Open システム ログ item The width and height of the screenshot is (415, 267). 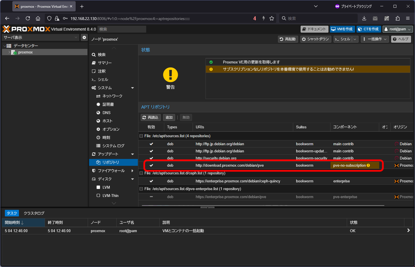tap(113, 146)
